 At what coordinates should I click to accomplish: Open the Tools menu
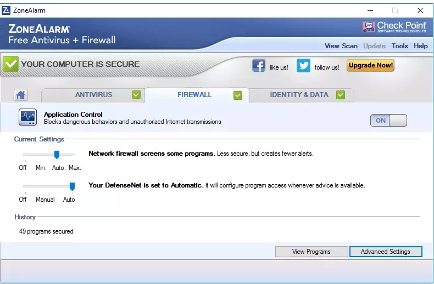point(400,46)
